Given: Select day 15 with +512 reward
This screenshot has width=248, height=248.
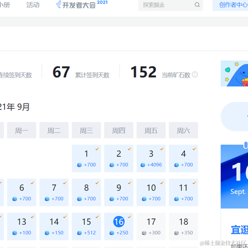Looking at the screenshot, I should point(86,226).
